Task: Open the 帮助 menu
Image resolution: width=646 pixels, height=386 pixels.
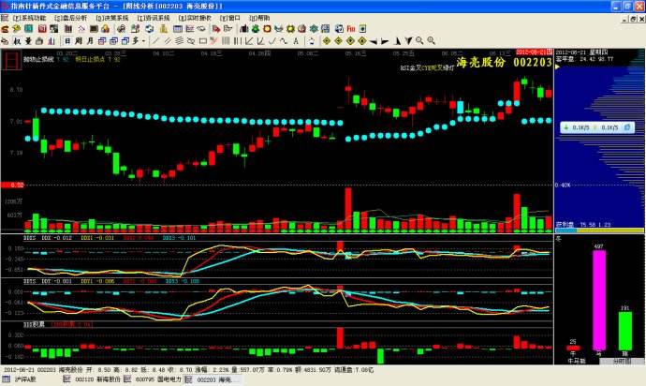Action: click(x=259, y=18)
